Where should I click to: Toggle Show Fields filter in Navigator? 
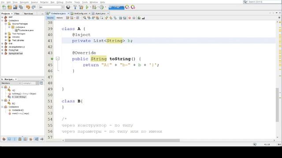[x=9, y=139]
